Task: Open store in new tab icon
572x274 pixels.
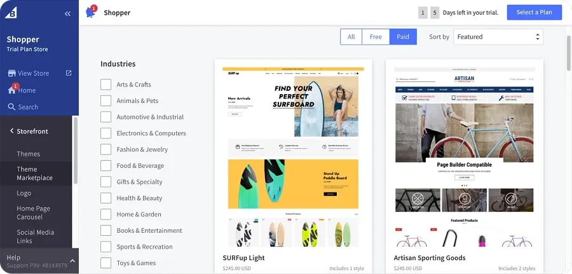Action: [x=69, y=73]
